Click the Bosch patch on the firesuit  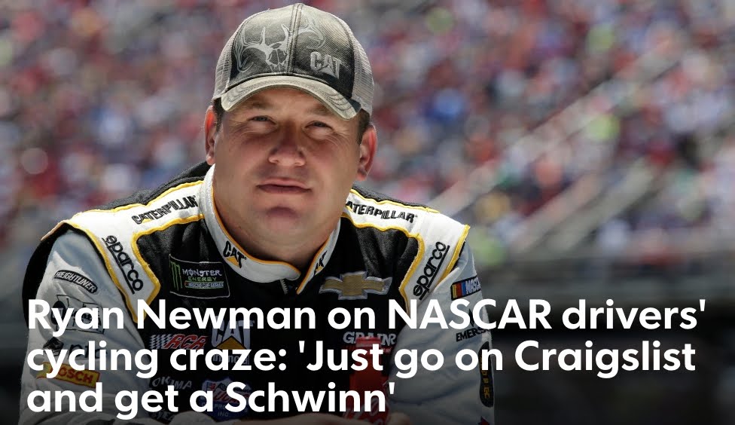(x=69, y=374)
